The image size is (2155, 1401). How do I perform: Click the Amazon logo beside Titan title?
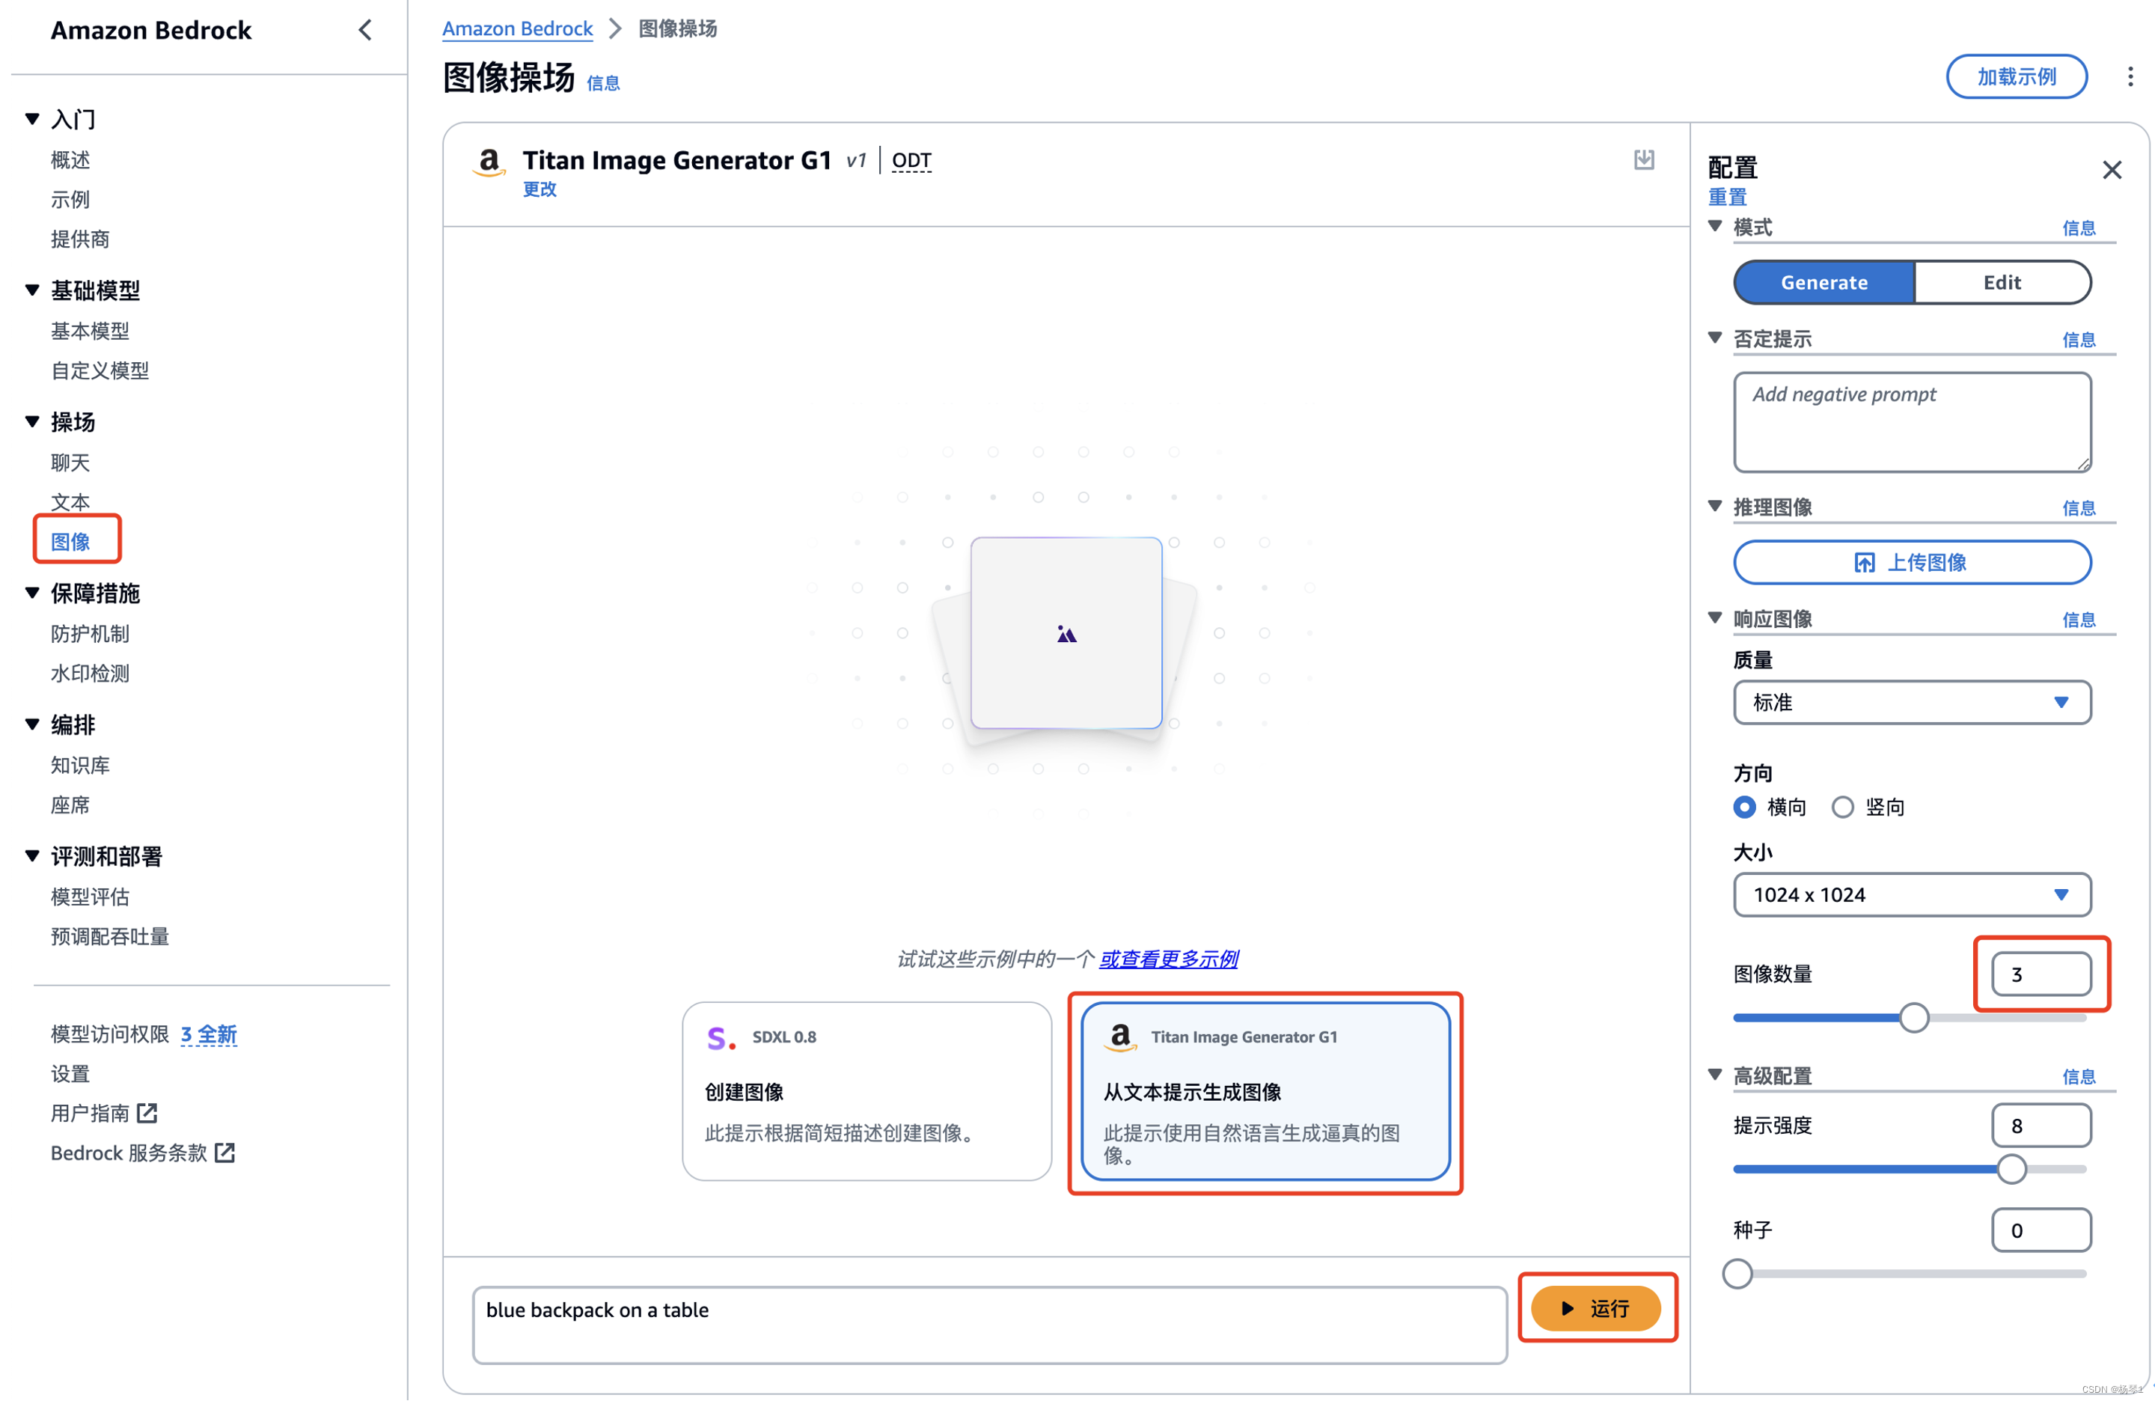489,163
